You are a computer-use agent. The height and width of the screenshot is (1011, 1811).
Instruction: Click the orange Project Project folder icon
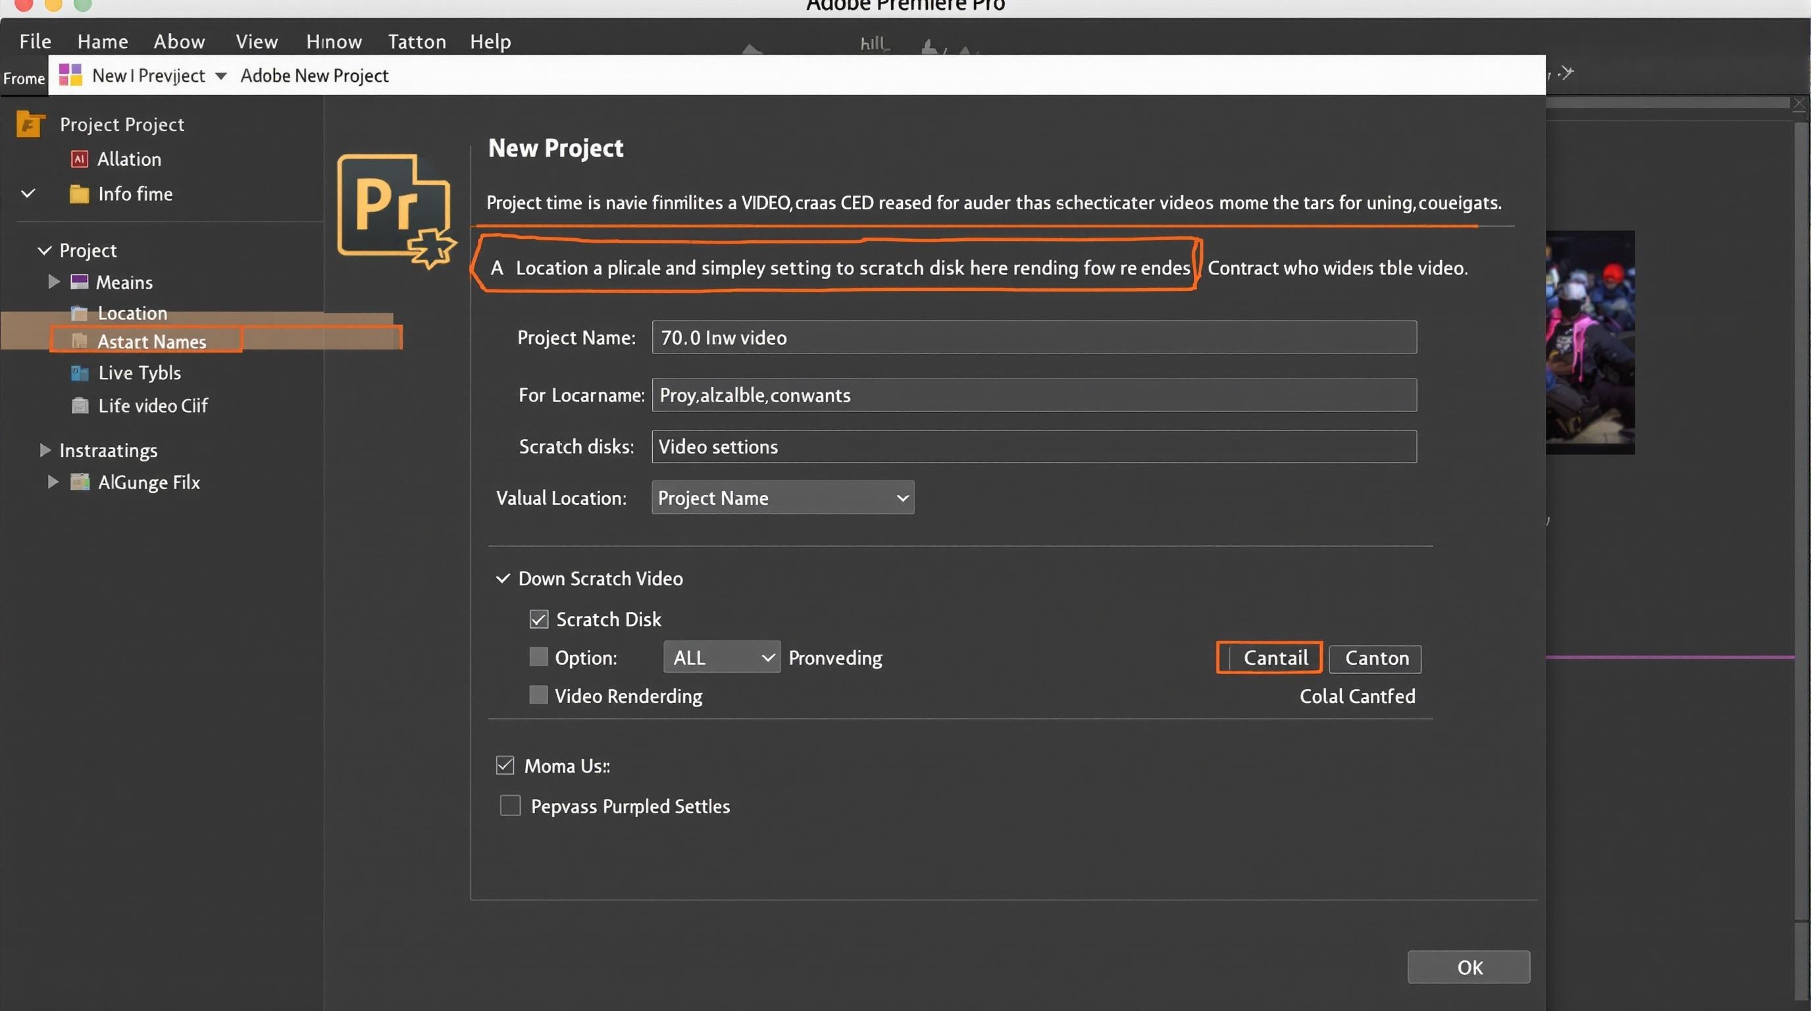[30, 124]
